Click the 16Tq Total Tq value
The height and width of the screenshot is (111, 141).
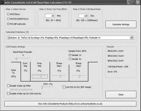click(x=13, y=76)
